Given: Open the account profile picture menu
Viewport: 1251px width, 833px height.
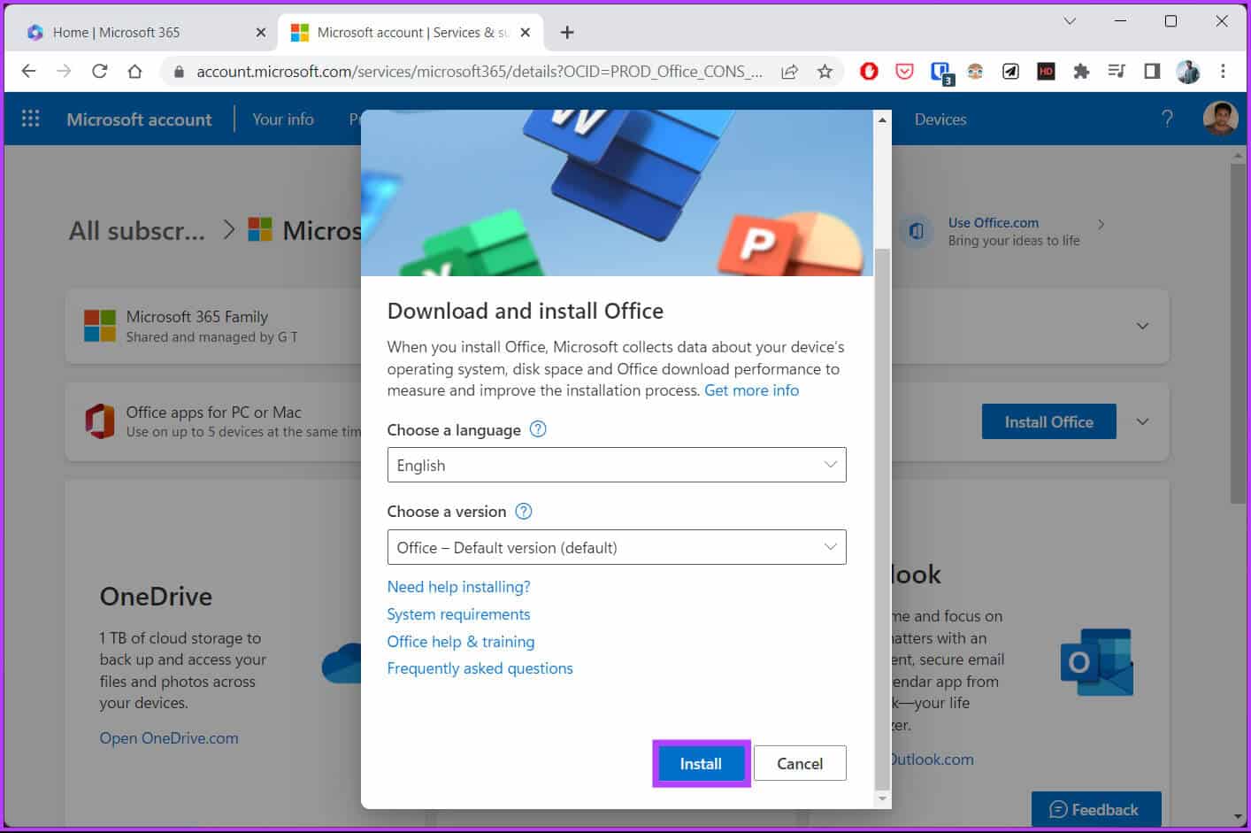Looking at the screenshot, I should [x=1220, y=119].
